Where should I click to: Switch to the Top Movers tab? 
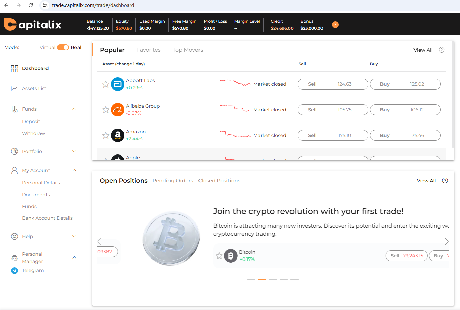(188, 50)
